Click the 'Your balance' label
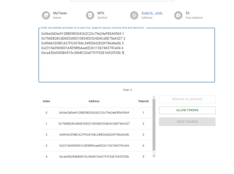234x174 pixels. tap(194, 18)
